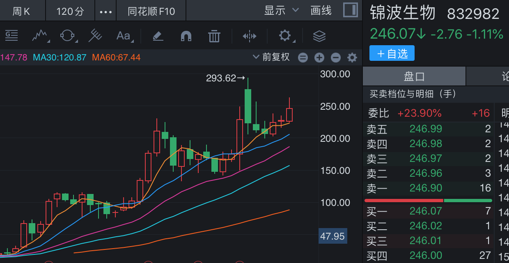Viewport: 509px width, 263px height.
Task: Click the plus circle to zoom in
Action: [319, 58]
